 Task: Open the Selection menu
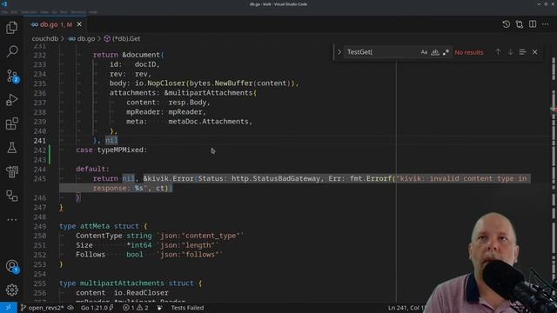(29, 12)
